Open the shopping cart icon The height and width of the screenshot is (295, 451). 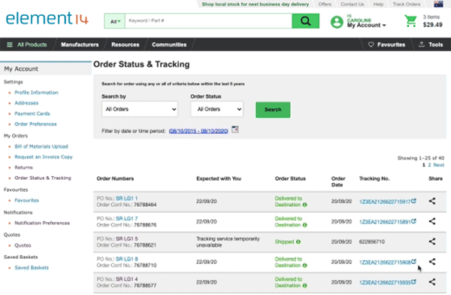coord(410,21)
